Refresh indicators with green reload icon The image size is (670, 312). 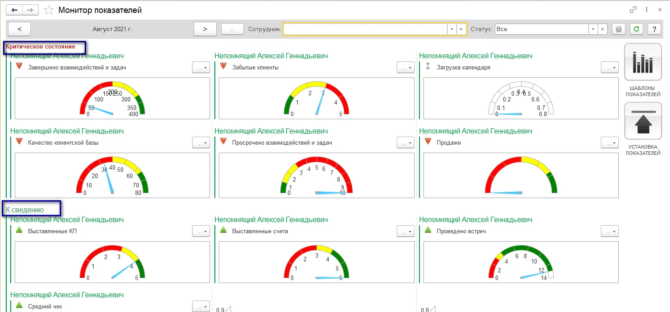636,29
